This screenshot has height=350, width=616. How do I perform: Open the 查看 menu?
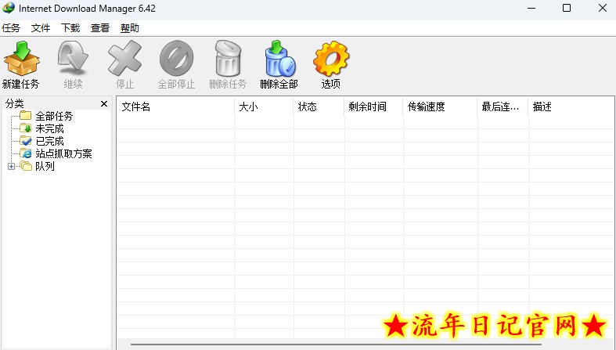click(x=99, y=28)
